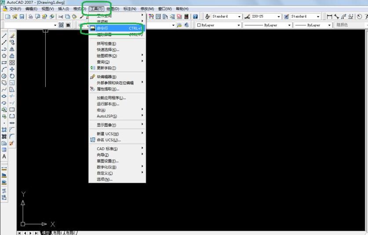368x235 pixels.
Task: Select the Circle draw tool
Action: point(4,76)
